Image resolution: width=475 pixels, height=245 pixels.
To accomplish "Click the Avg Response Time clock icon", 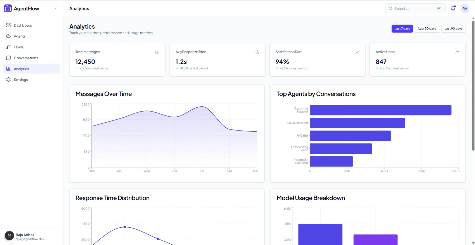I will point(257,52).
